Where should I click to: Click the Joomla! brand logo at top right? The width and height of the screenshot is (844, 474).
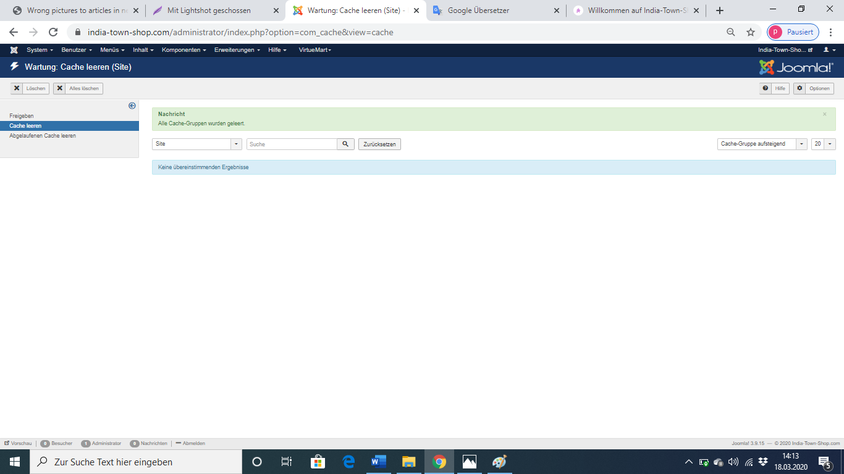pos(796,67)
